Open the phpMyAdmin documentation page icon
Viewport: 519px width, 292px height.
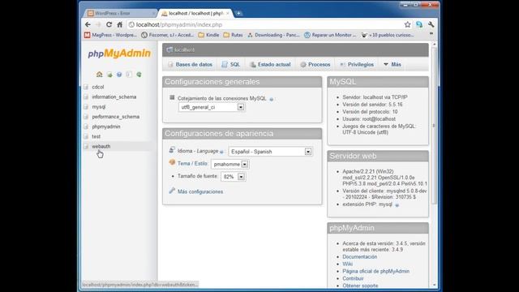coord(129,75)
